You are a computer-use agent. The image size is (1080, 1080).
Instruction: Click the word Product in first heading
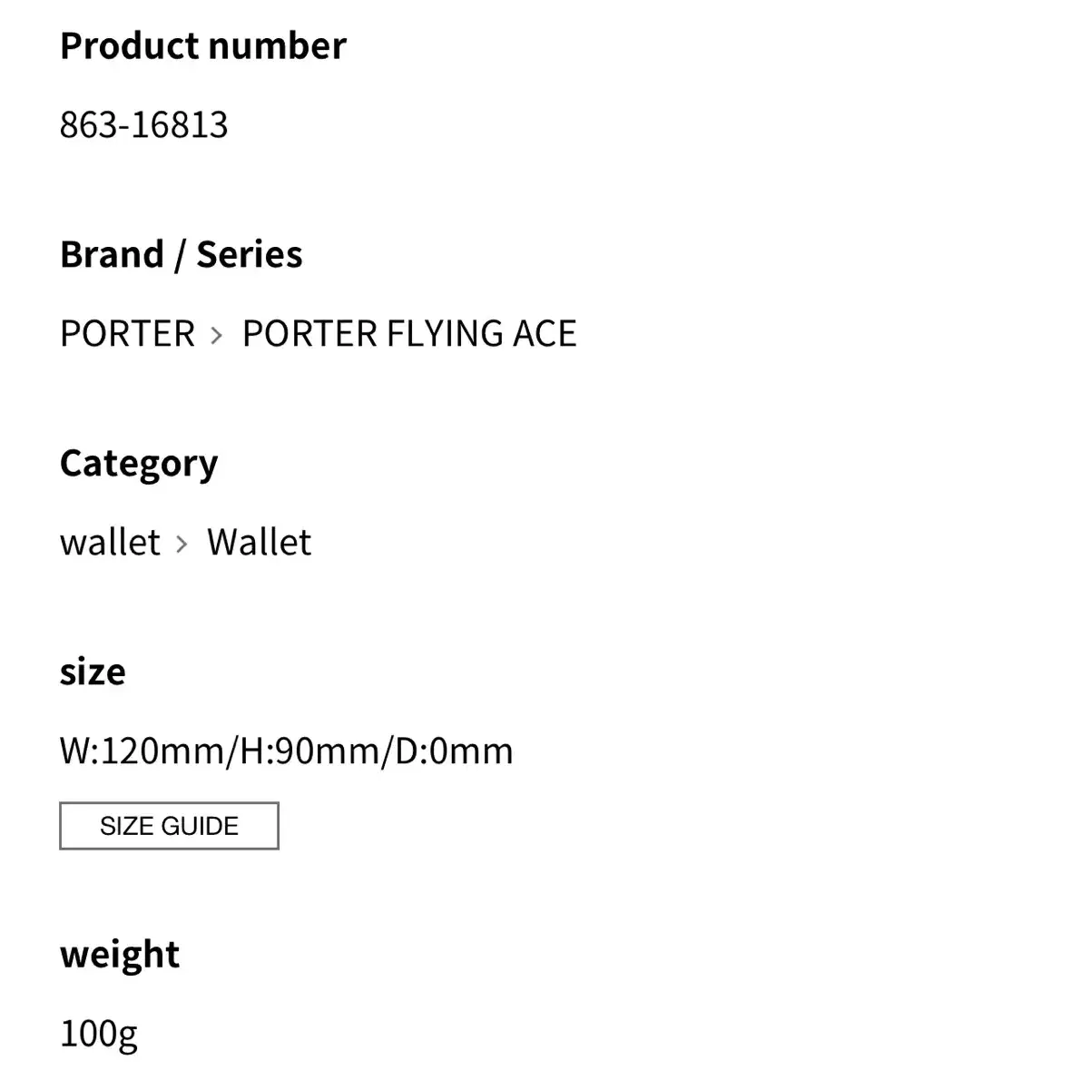[x=130, y=45]
